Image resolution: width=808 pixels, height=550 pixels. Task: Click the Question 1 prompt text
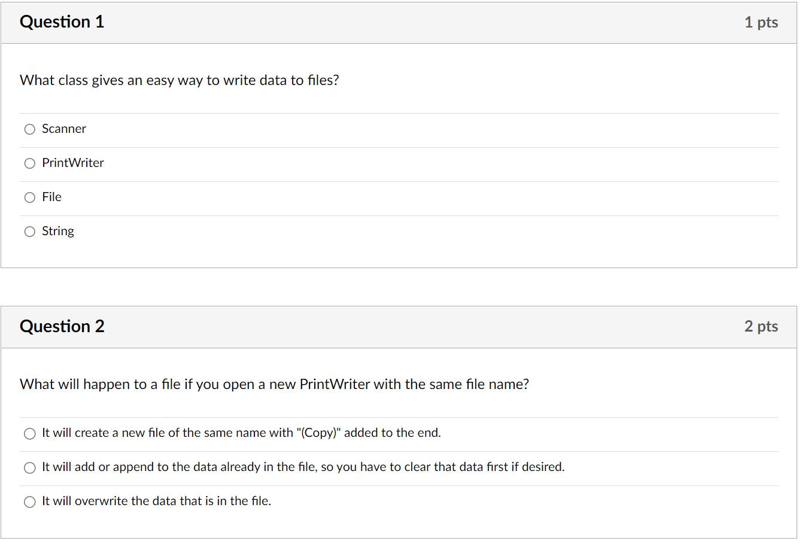[x=179, y=80]
